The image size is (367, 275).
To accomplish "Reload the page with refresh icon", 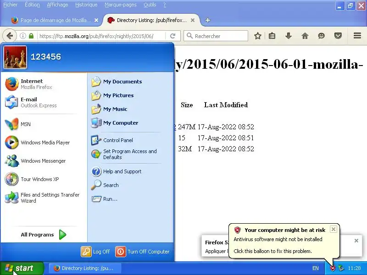I will tap(173, 36).
